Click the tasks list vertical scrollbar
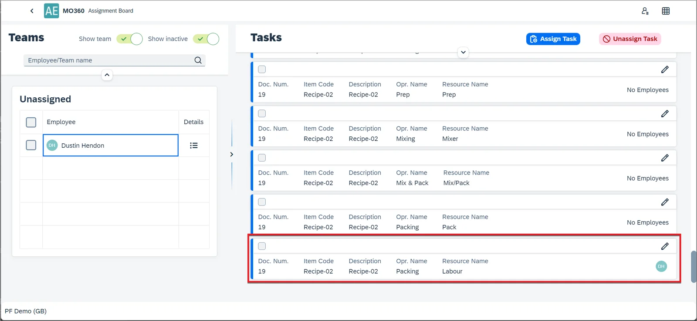Screen dimensions: 697x321 [694, 266]
